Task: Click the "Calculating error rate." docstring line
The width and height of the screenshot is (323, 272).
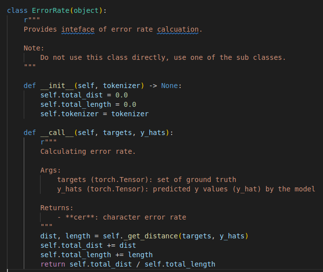Action: (88, 151)
